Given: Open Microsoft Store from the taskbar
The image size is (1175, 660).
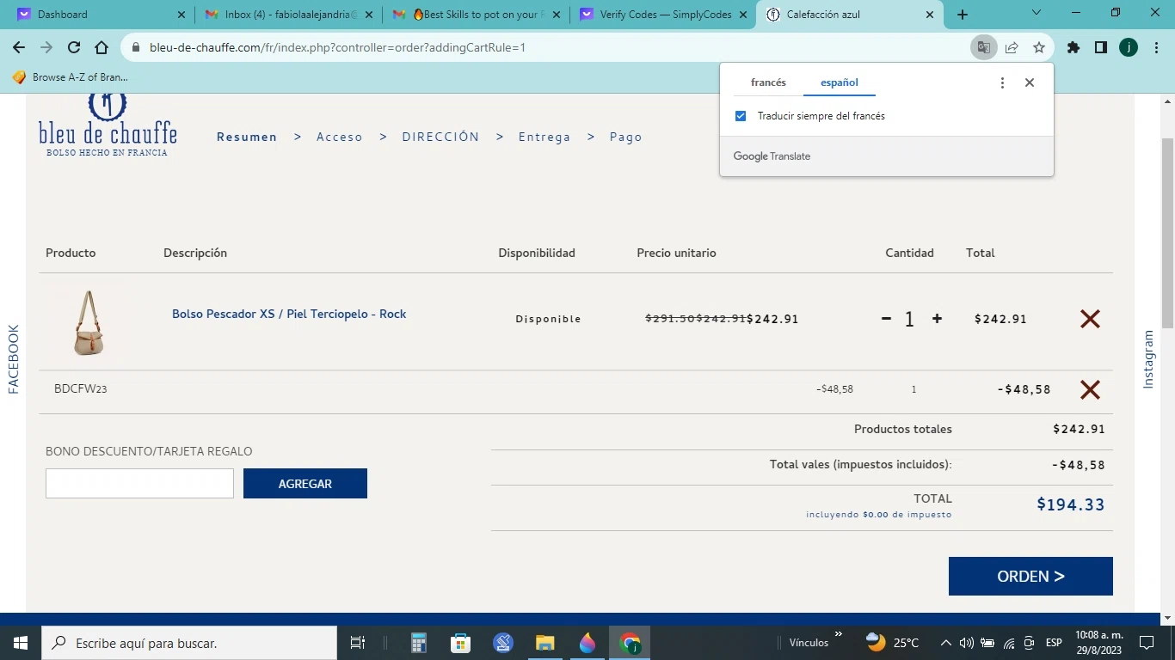Looking at the screenshot, I should [x=461, y=643].
